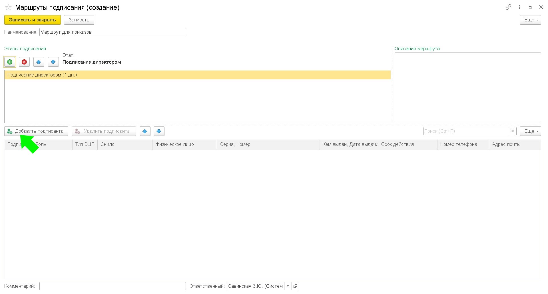Copy link to this form

(x=508, y=7)
